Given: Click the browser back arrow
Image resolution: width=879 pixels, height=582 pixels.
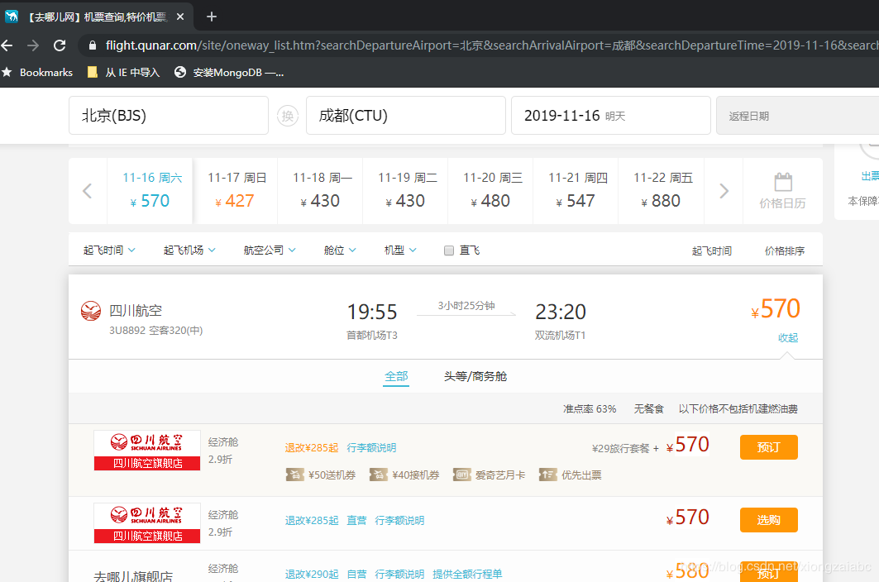Looking at the screenshot, I should pyautogui.click(x=7, y=45).
